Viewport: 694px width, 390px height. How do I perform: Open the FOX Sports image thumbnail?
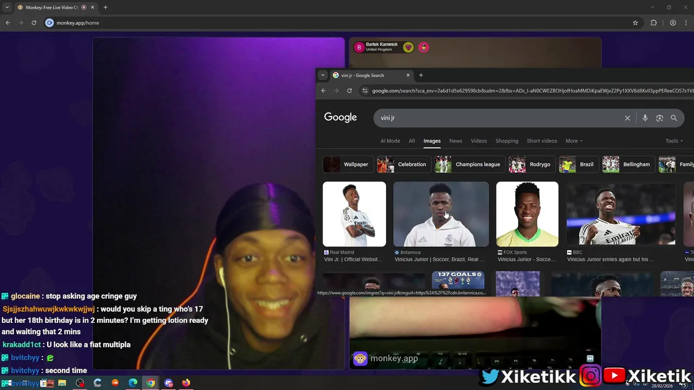tap(527, 214)
